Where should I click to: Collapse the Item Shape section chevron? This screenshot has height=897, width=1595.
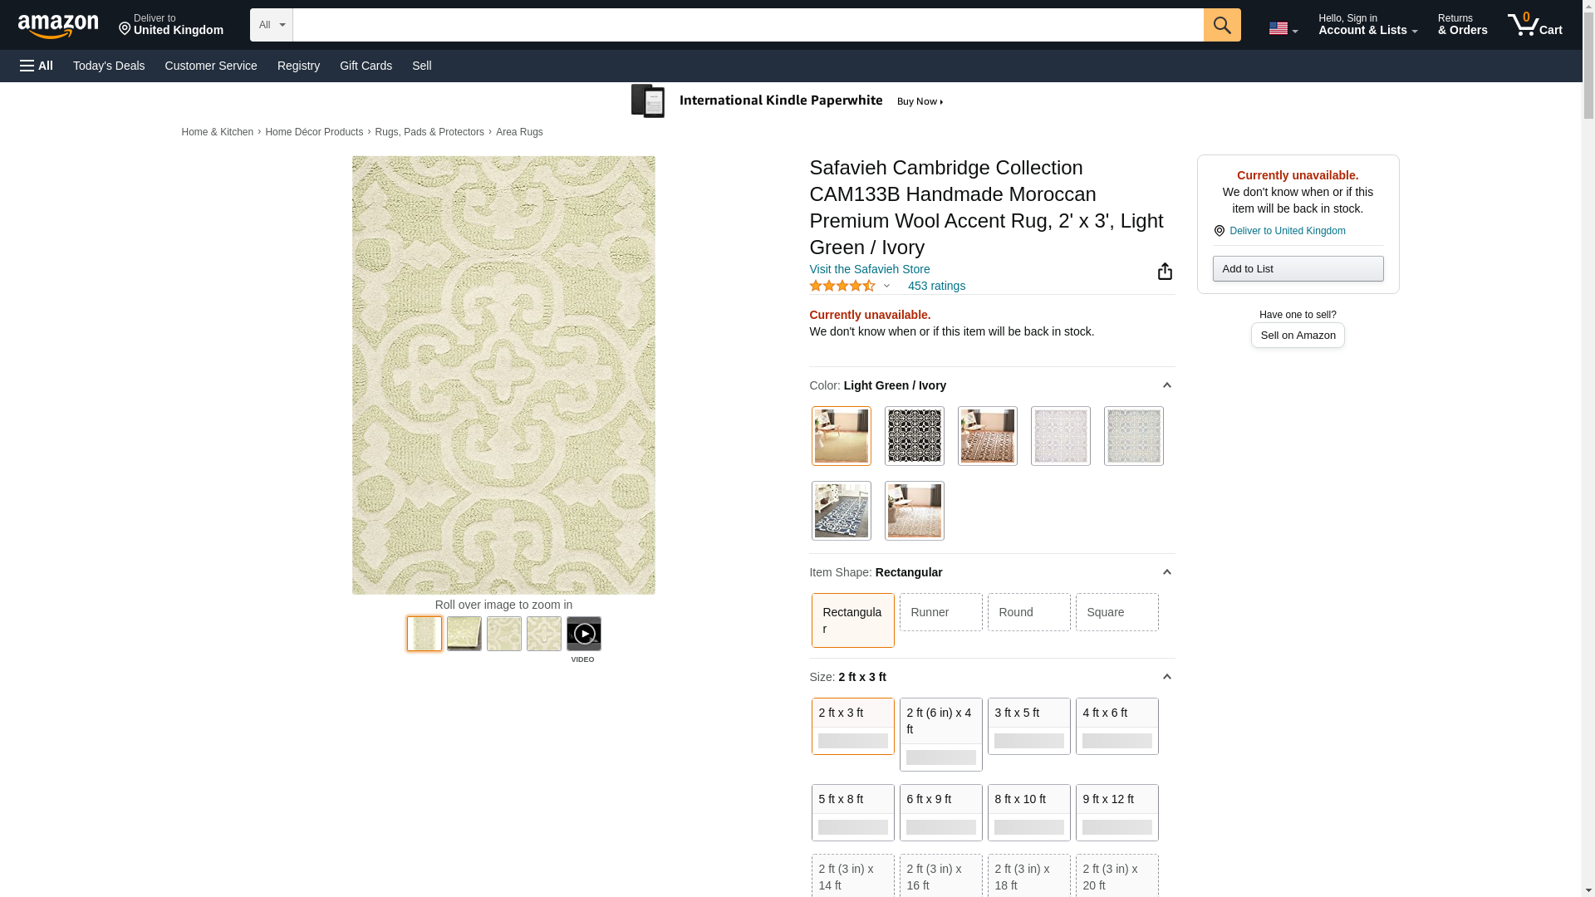[x=1166, y=572]
